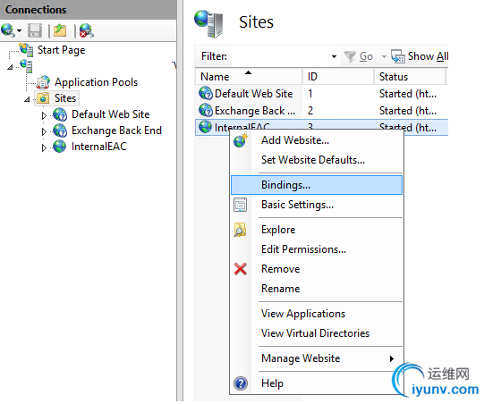Screen dimensions: 484x404
Task: Choose Rename from the context menu
Action: click(x=317, y=289)
